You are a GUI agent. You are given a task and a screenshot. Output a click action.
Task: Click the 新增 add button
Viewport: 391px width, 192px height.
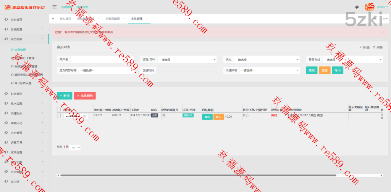coord(65,96)
